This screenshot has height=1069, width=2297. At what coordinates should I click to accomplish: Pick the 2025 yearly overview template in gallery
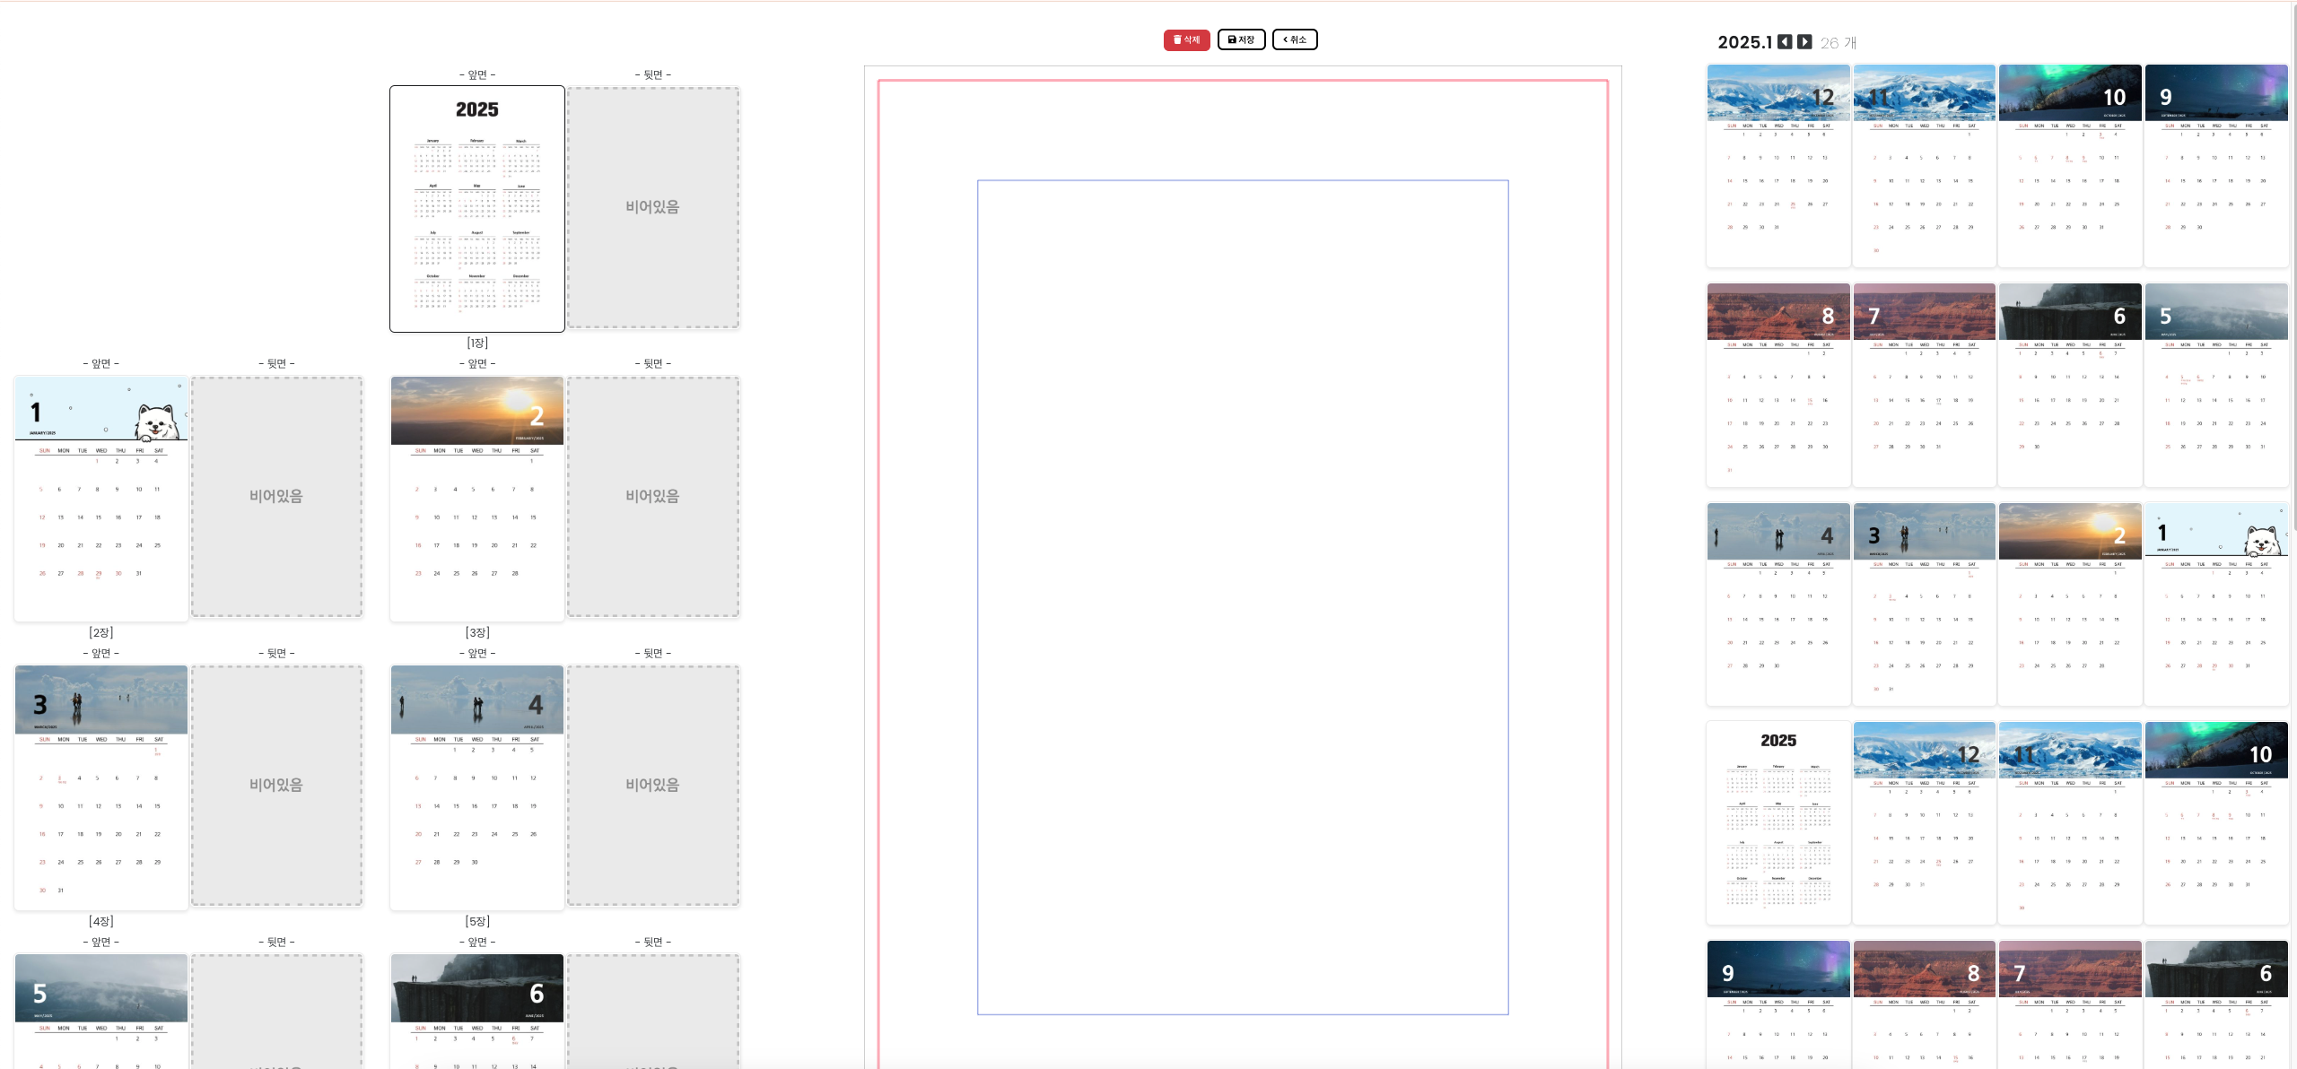pos(1777,822)
